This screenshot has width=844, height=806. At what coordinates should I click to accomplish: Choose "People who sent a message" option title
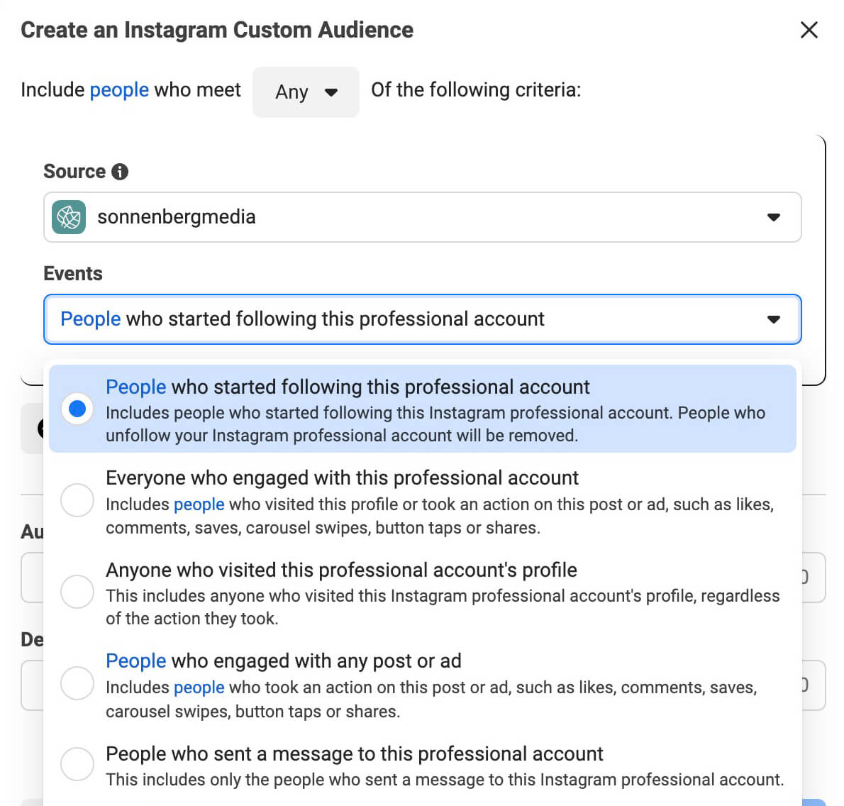(354, 753)
